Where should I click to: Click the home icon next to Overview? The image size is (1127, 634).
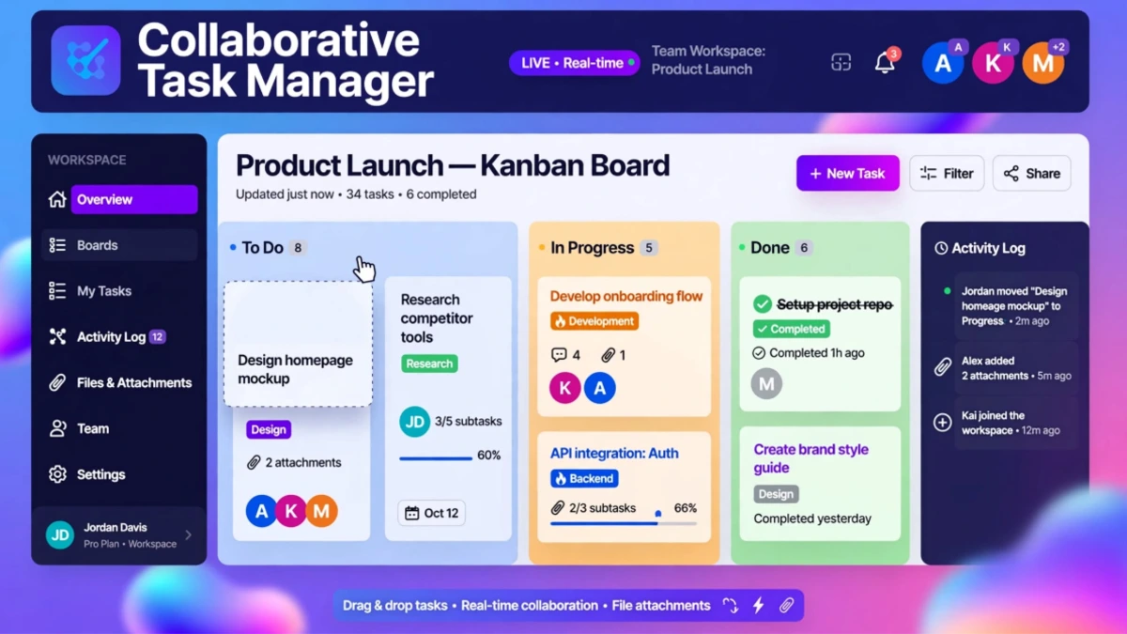(x=57, y=199)
